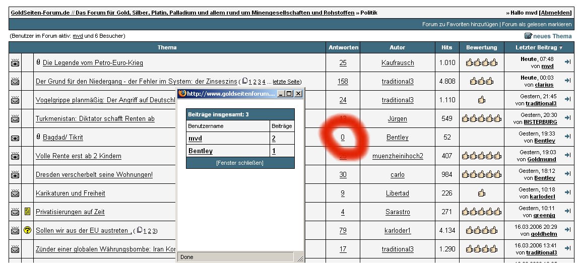Click Hits column header
The width and height of the screenshot is (578, 263).
(x=447, y=47)
